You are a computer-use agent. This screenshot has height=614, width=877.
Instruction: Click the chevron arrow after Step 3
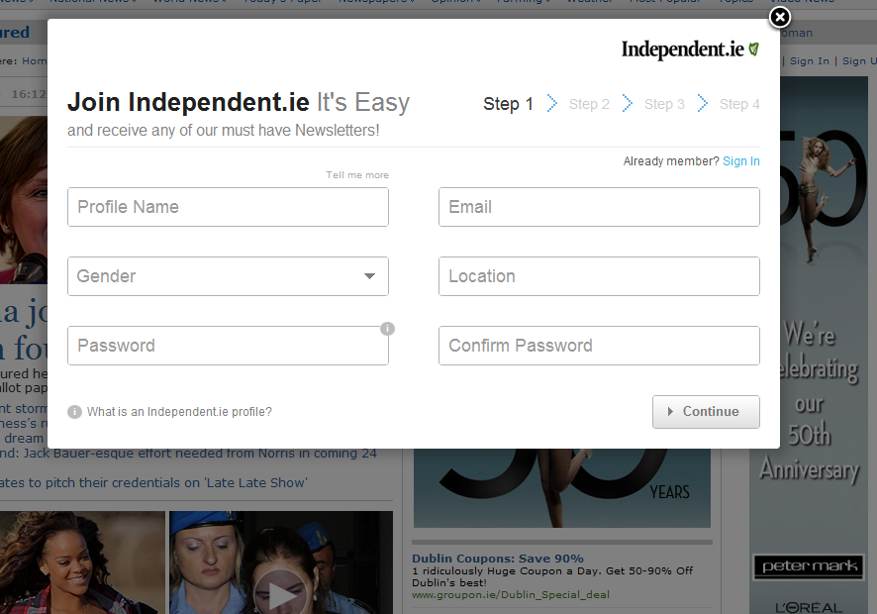[x=703, y=104]
